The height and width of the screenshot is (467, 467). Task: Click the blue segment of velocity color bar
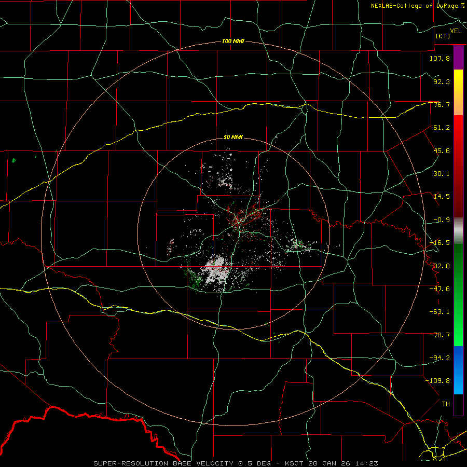coord(458,370)
